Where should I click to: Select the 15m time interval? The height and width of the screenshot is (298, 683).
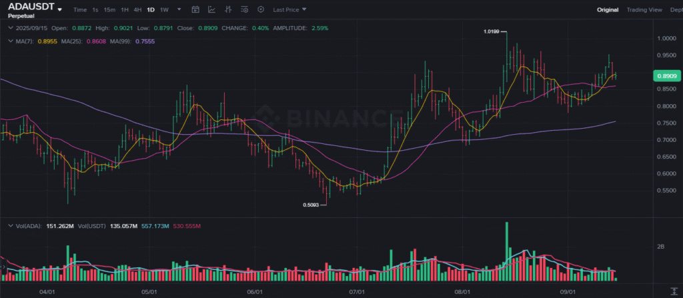pos(109,10)
